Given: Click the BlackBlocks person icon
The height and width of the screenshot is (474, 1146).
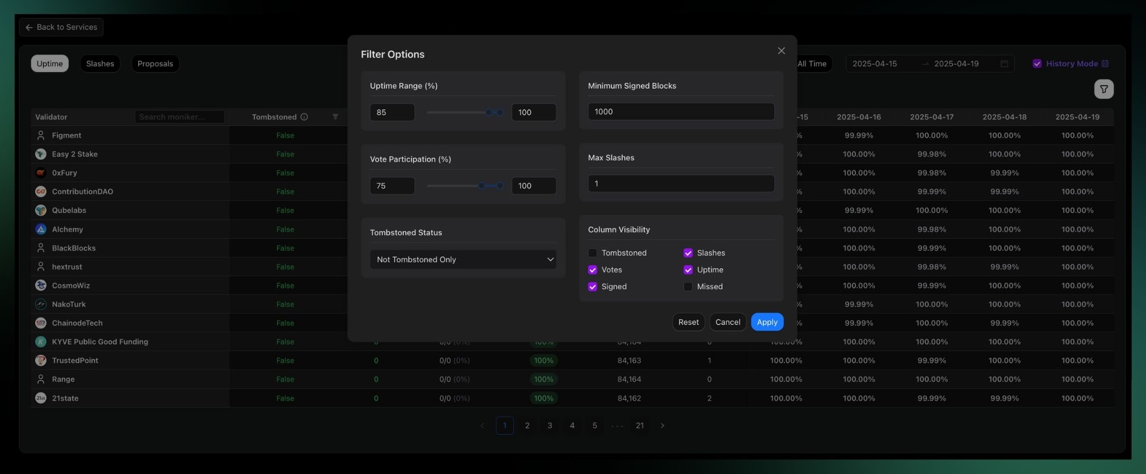Looking at the screenshot, I should point(41,248).
